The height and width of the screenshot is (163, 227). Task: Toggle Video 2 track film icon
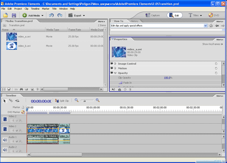[5, 119]
